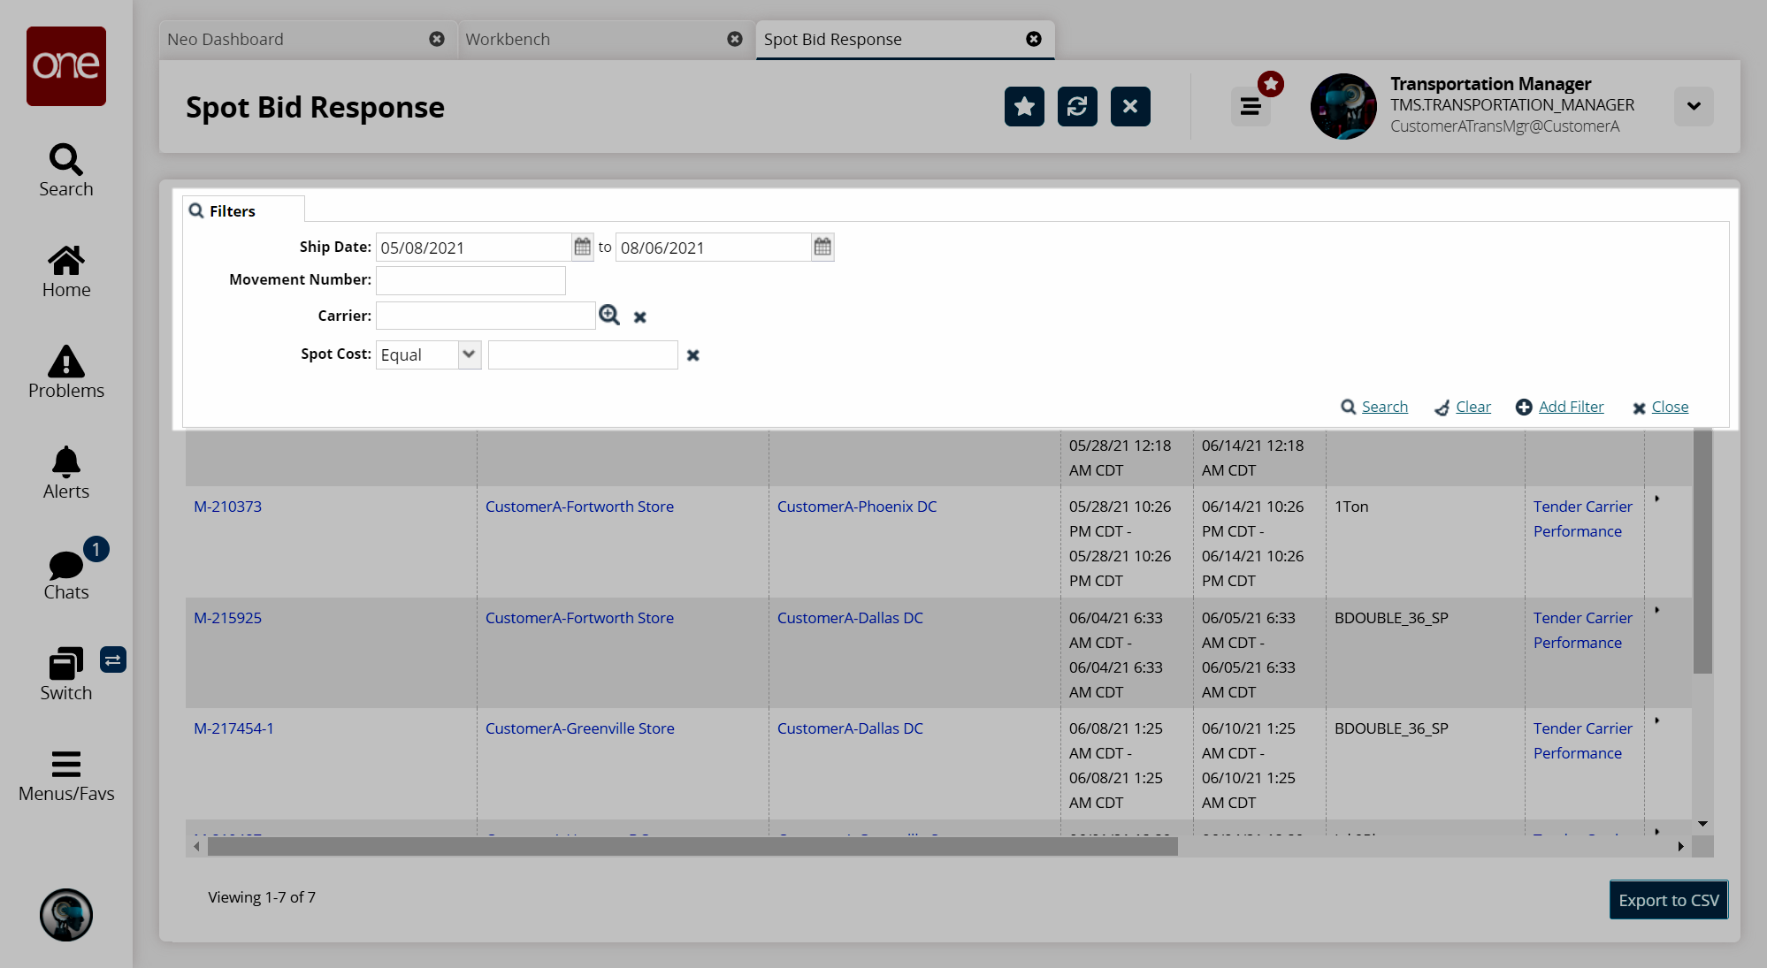
Task: Click the favorite star icon in header
Action: (x=1024, y=107)
